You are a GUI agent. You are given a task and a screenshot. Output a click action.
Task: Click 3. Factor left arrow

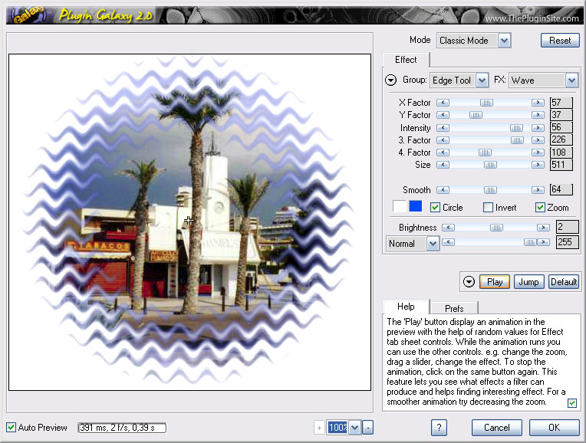coord(443,140)
